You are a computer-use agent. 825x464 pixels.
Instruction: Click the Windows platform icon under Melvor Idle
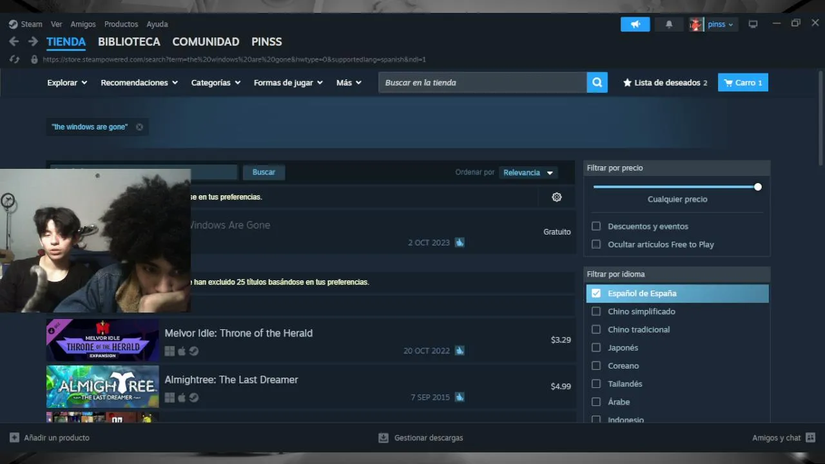pos(170,351)
